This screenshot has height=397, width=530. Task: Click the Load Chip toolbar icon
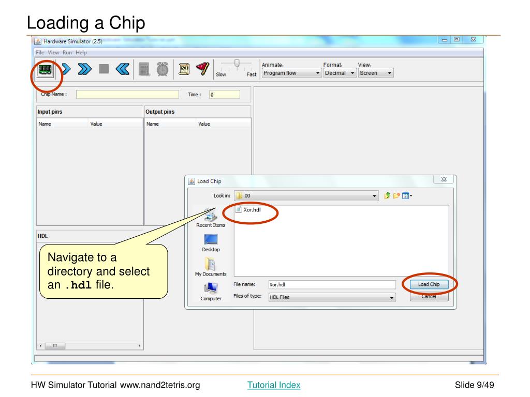tap(45, 70)
